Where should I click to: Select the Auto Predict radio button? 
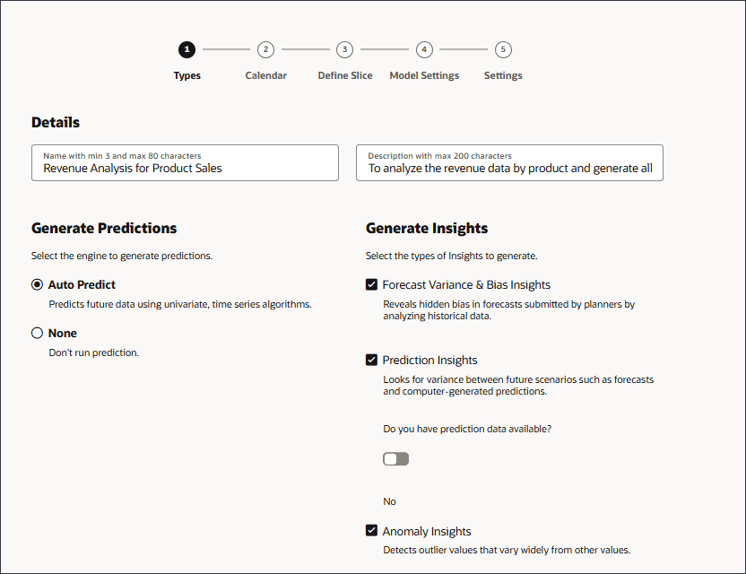click(37, 284)
